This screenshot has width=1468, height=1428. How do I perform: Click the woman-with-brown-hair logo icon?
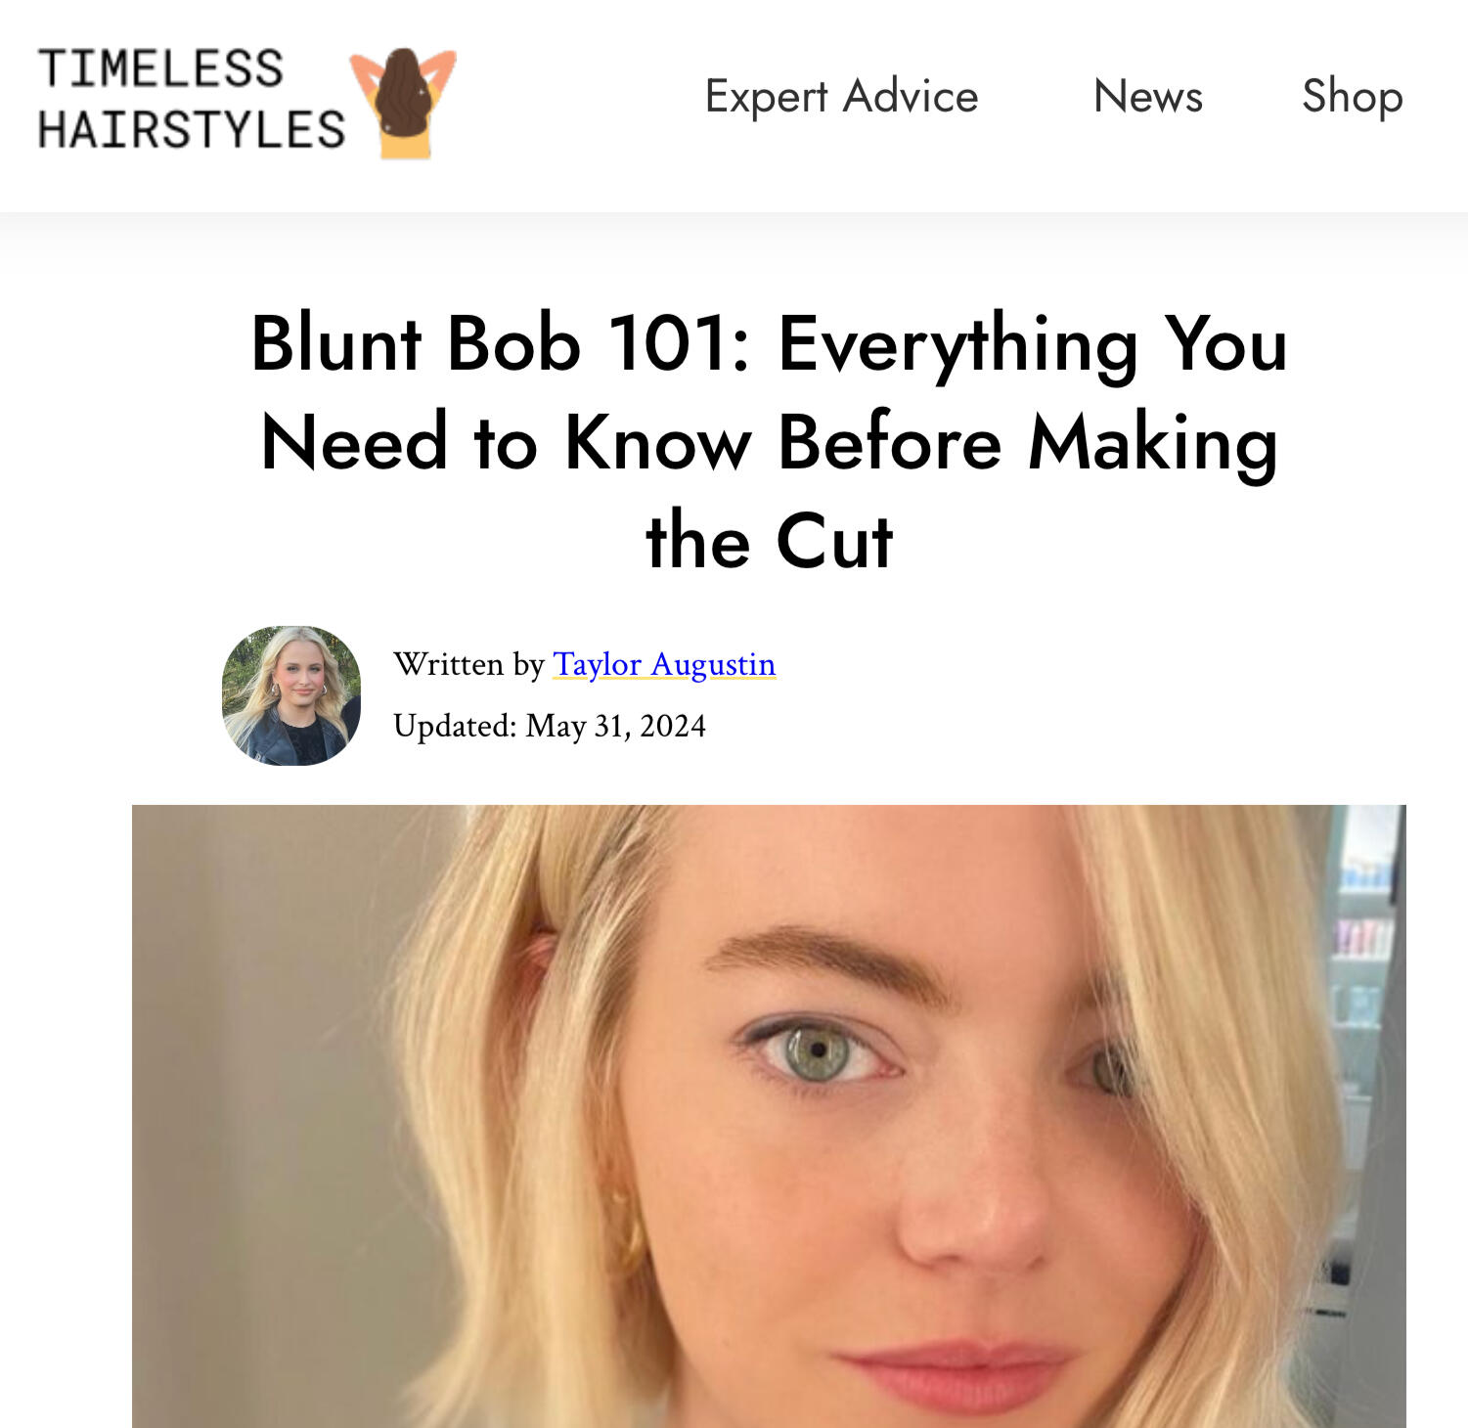click(403, 103)
